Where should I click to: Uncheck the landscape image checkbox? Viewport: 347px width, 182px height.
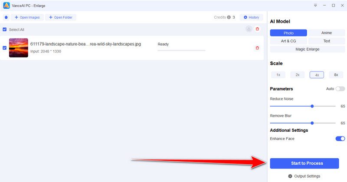click(4, 48)
